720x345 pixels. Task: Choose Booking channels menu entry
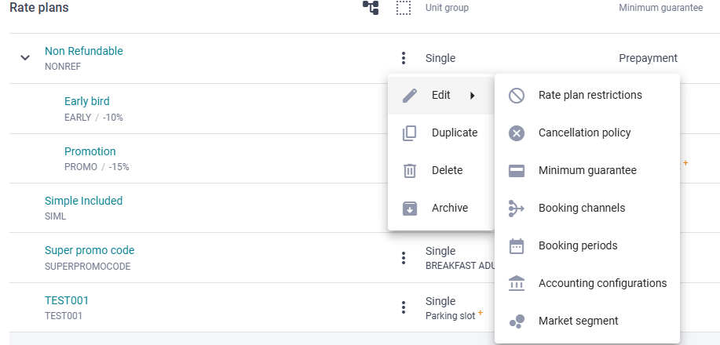click(587, 209)
